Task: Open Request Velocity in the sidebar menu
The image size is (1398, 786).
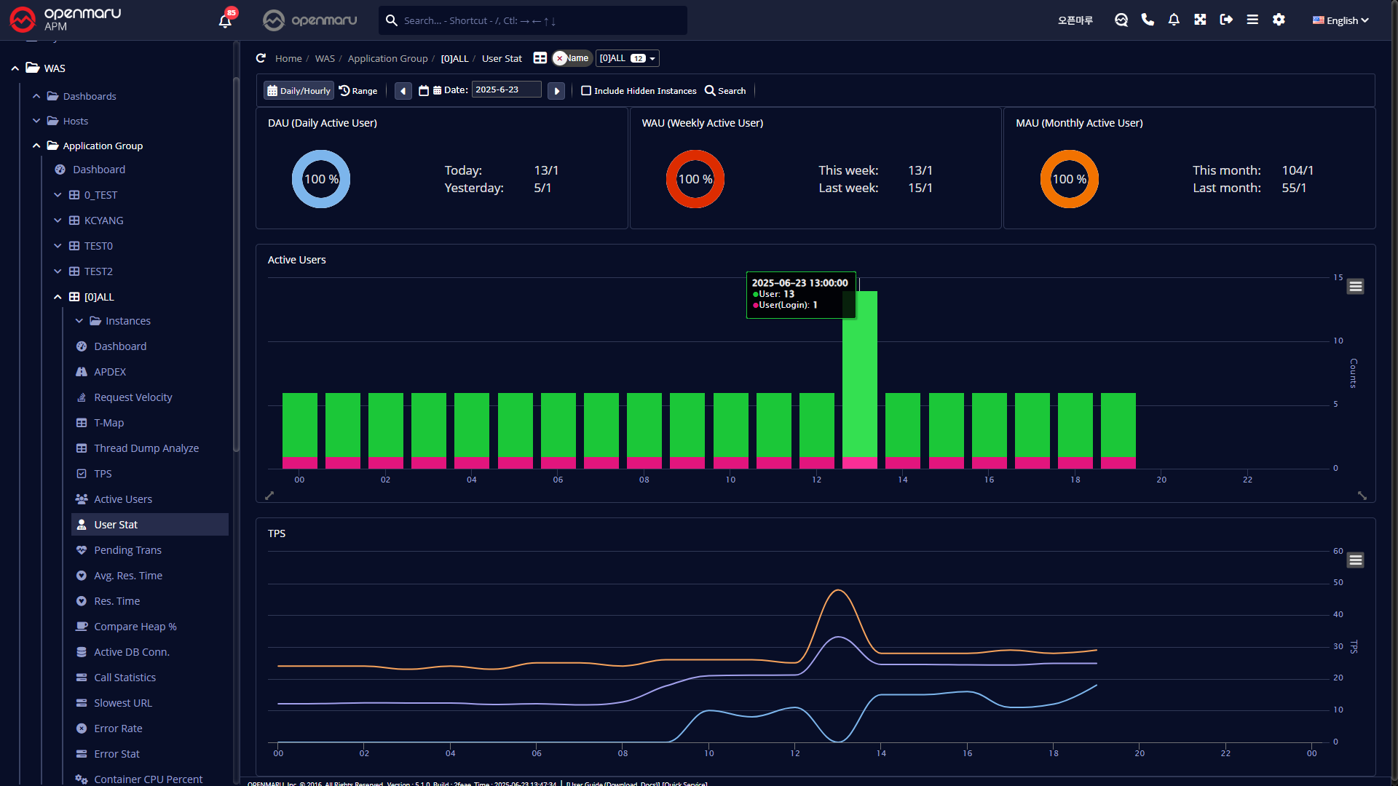Action: pyautogui.click(x=133, y=397)
